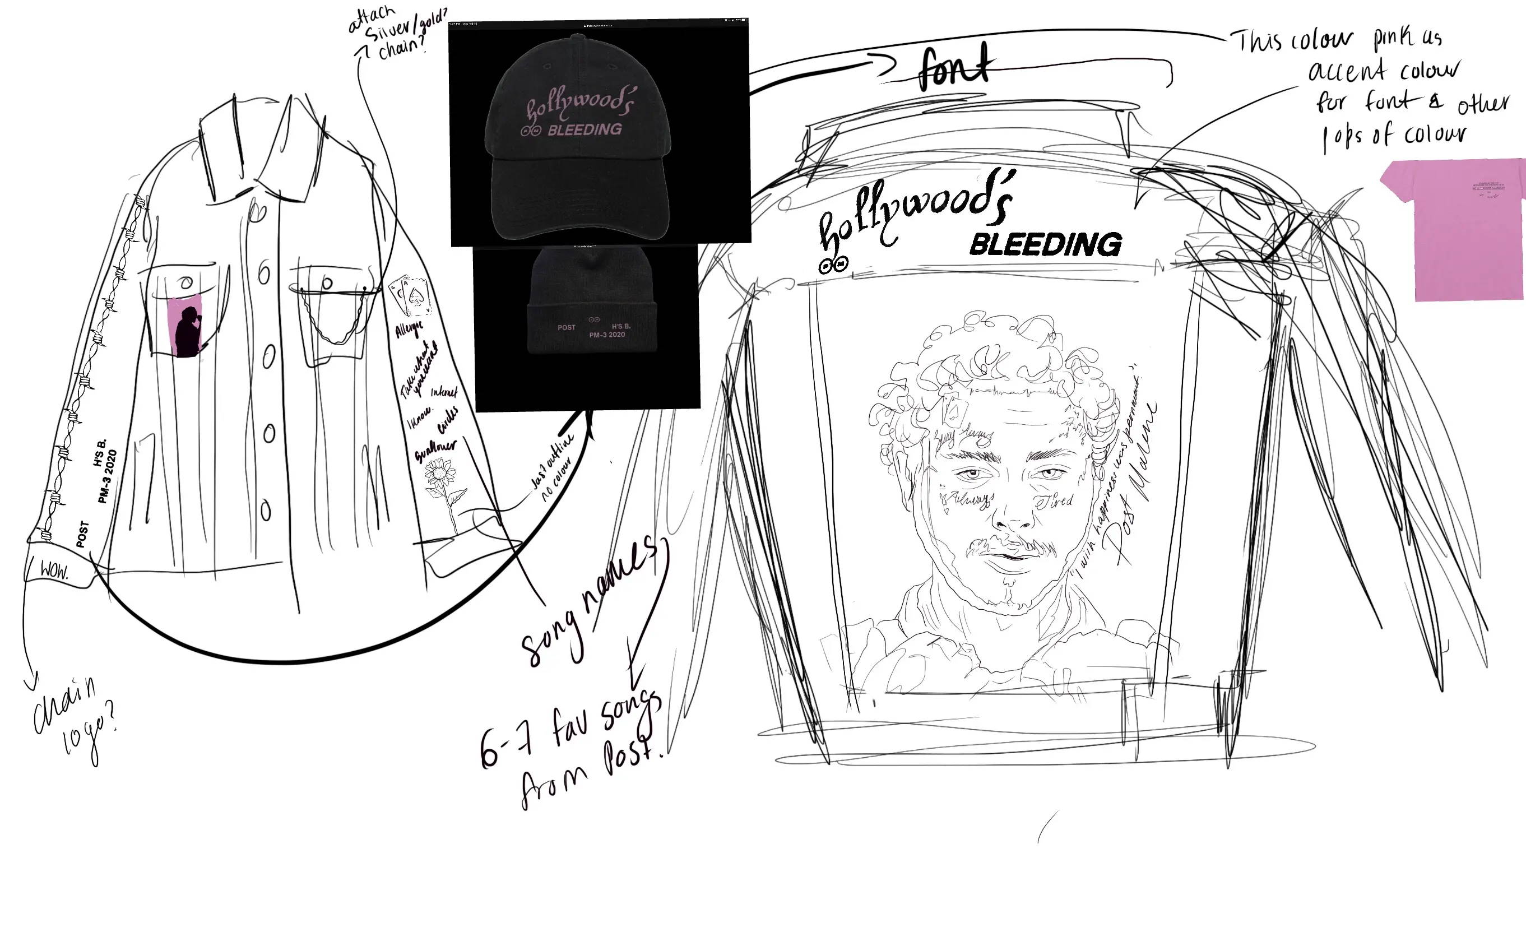Click "WOW." on the jacket cuff
Image resolution: width=1526 pixels, height=946 pixels.
click(x=54, y=571)
